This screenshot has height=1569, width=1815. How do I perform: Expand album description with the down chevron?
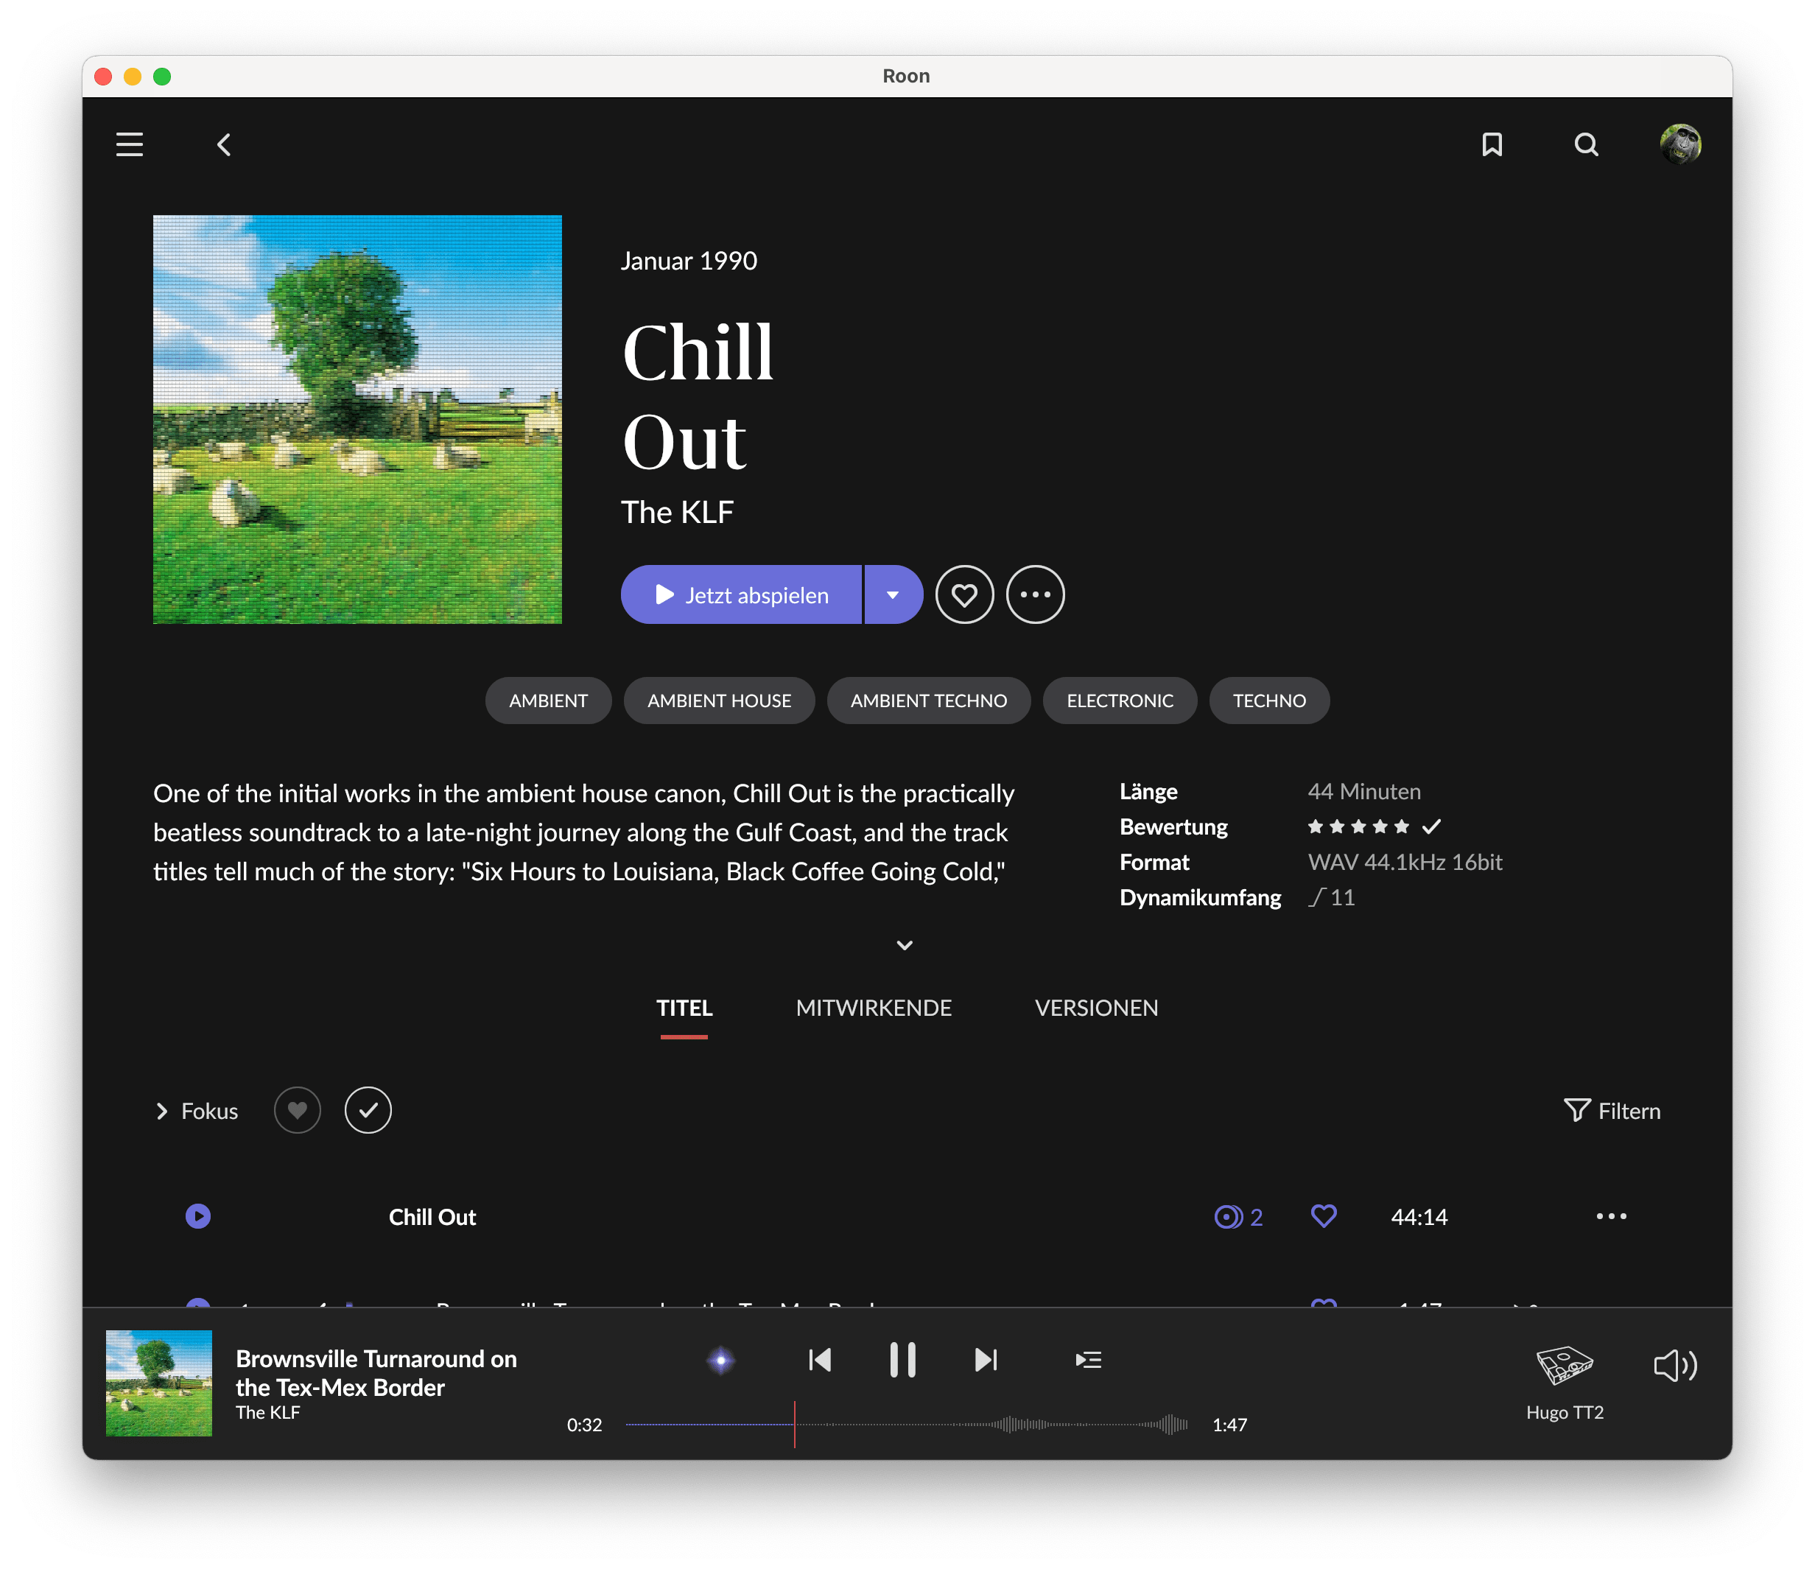click(x=905, y=945)
